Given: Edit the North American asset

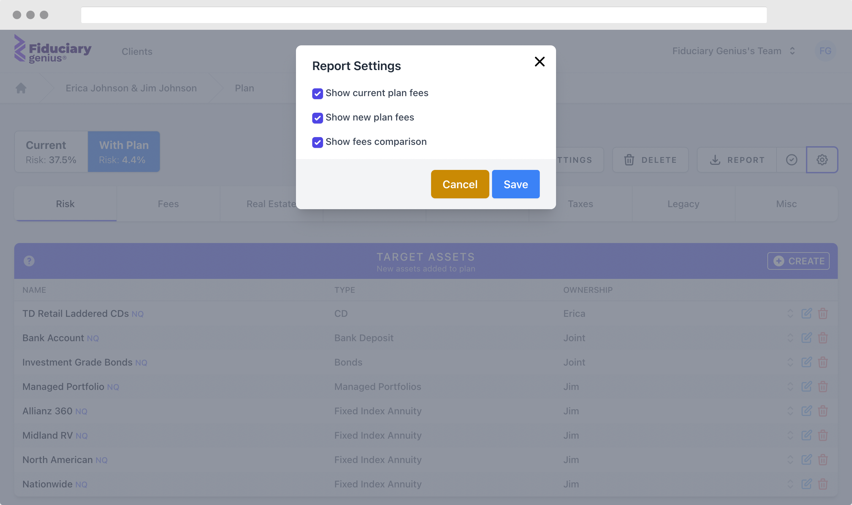Looking at the screenshot, I should coord(806,459).
